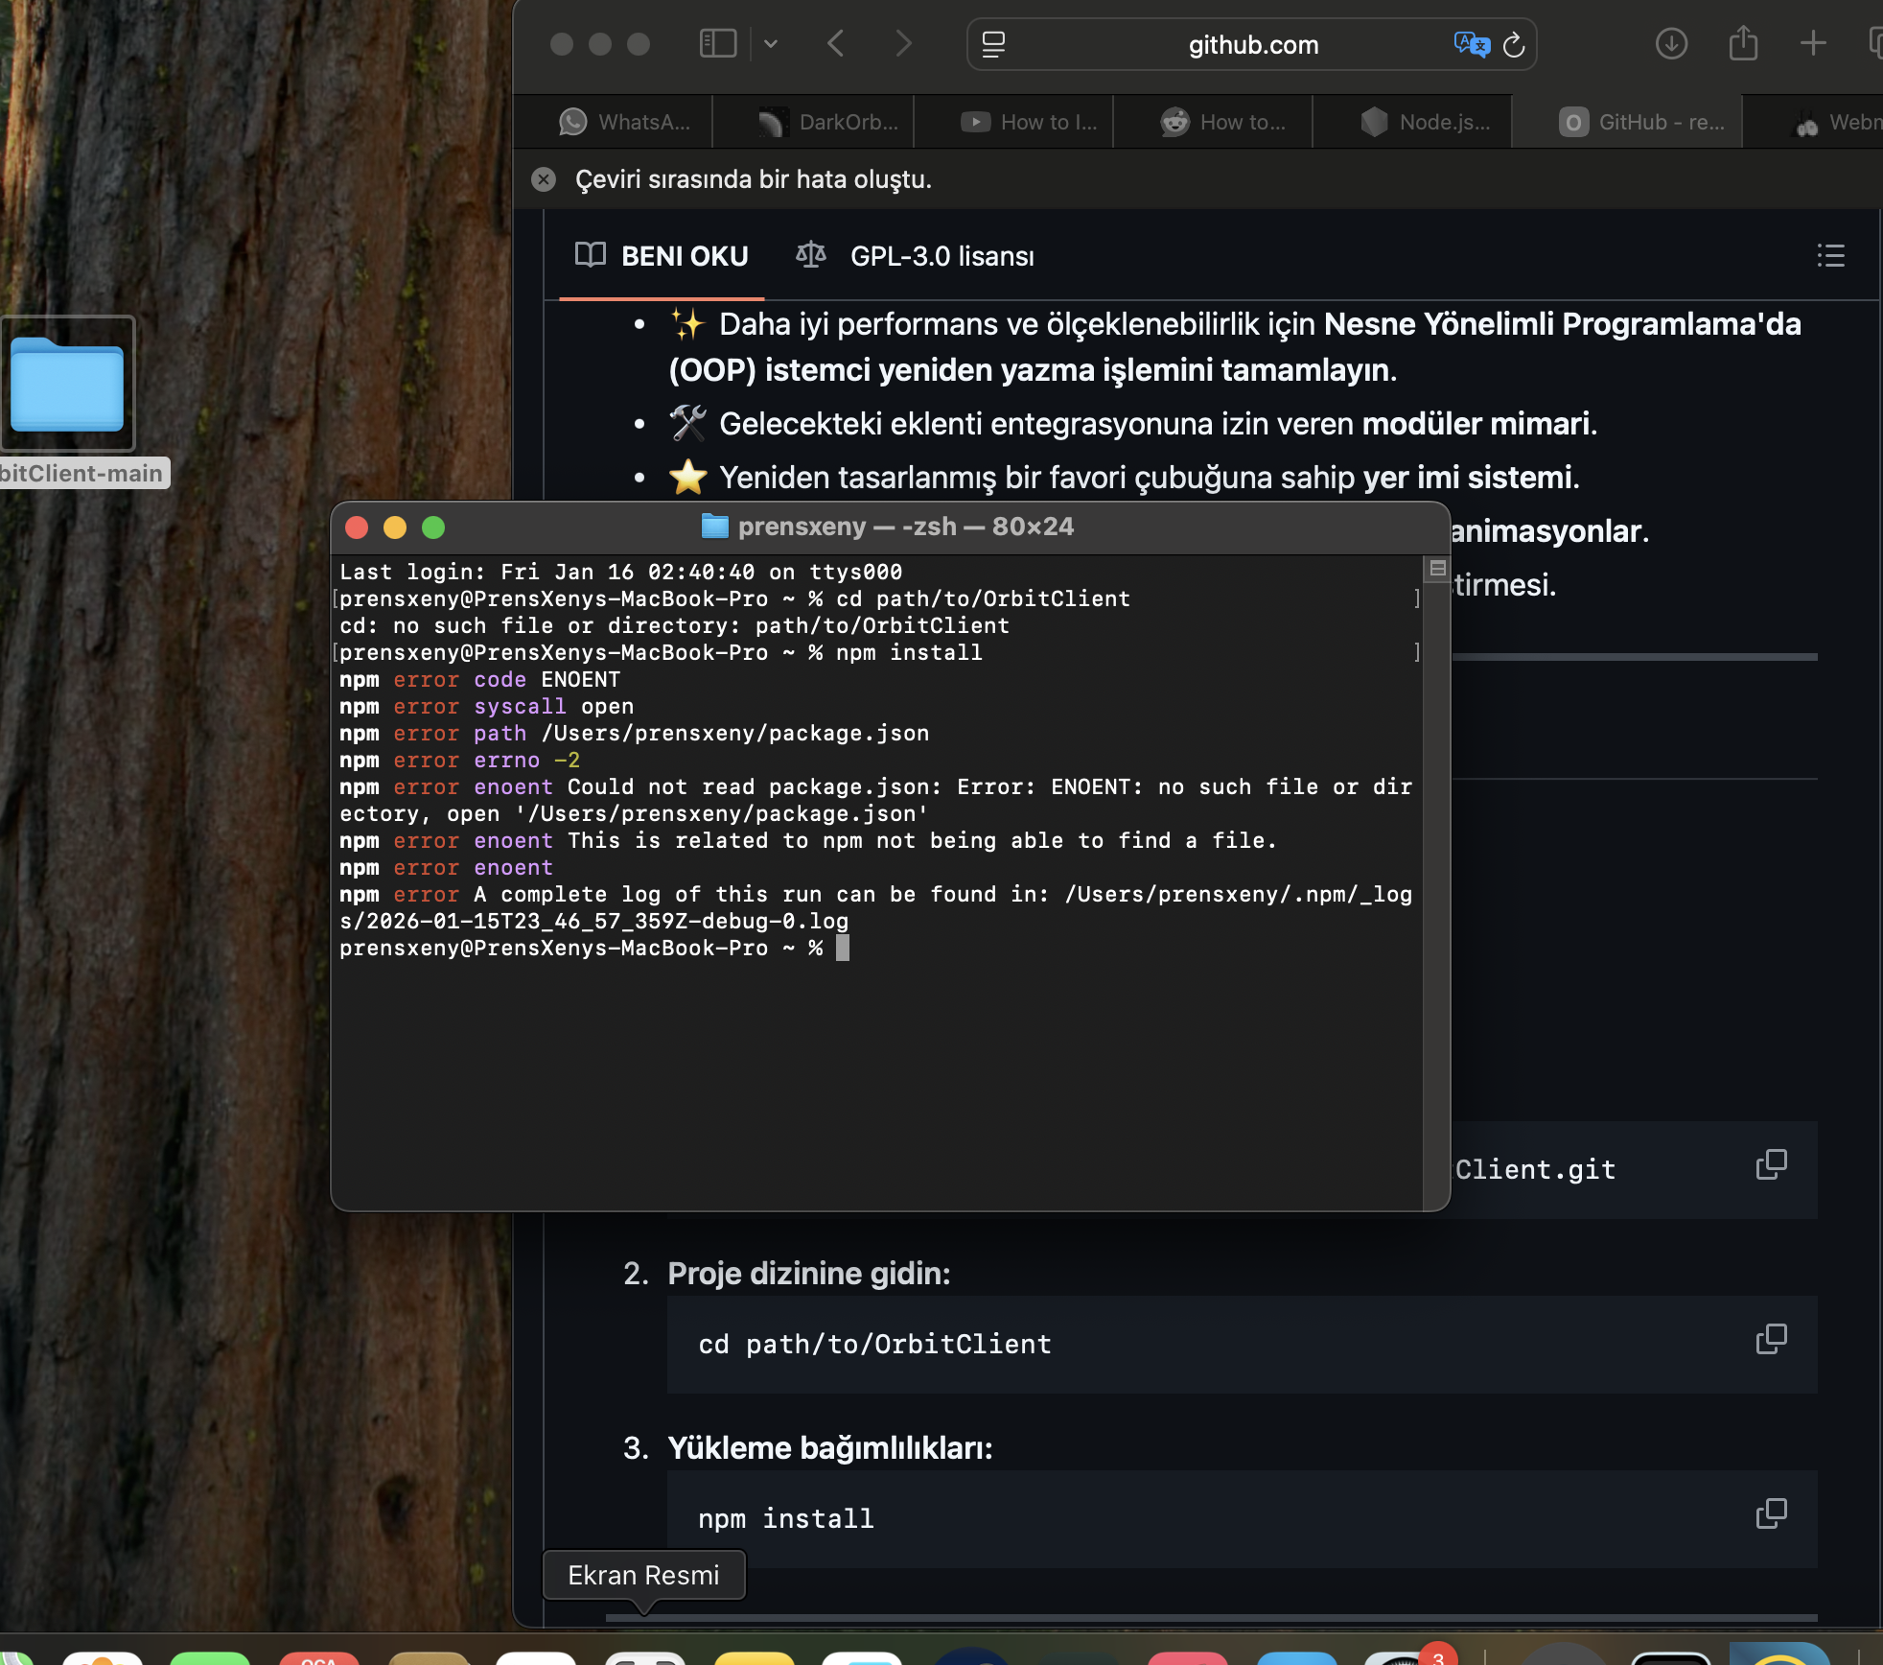This screenshot has width=1883, height=1665.
Task: Click the 'npm error code ENOENT' line
Action: (x=479, y=680)
